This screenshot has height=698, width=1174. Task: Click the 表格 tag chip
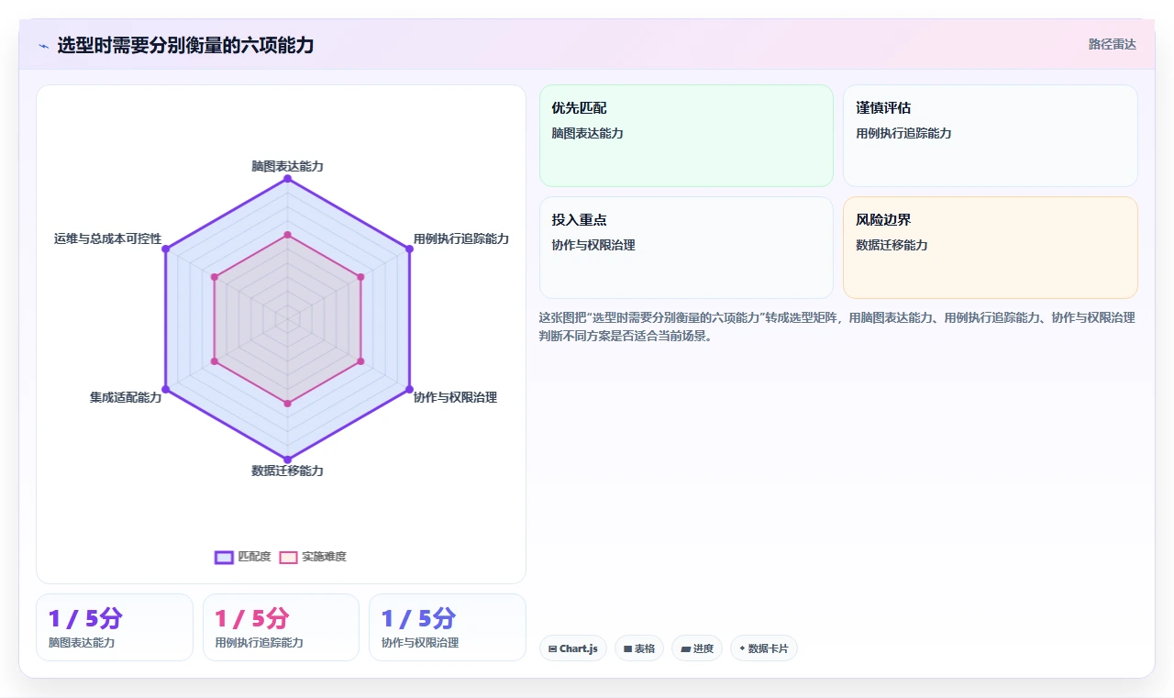point(639,648)
